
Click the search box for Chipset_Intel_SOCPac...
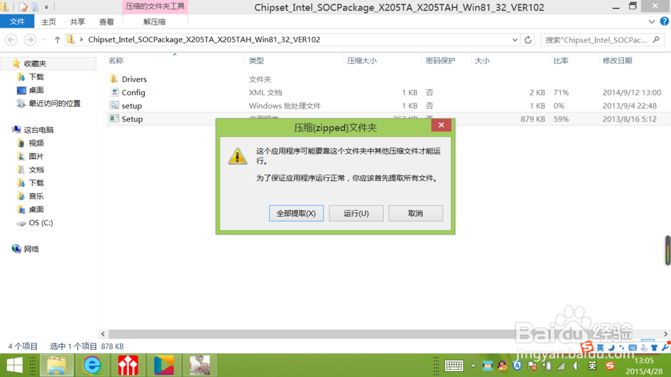596,40
